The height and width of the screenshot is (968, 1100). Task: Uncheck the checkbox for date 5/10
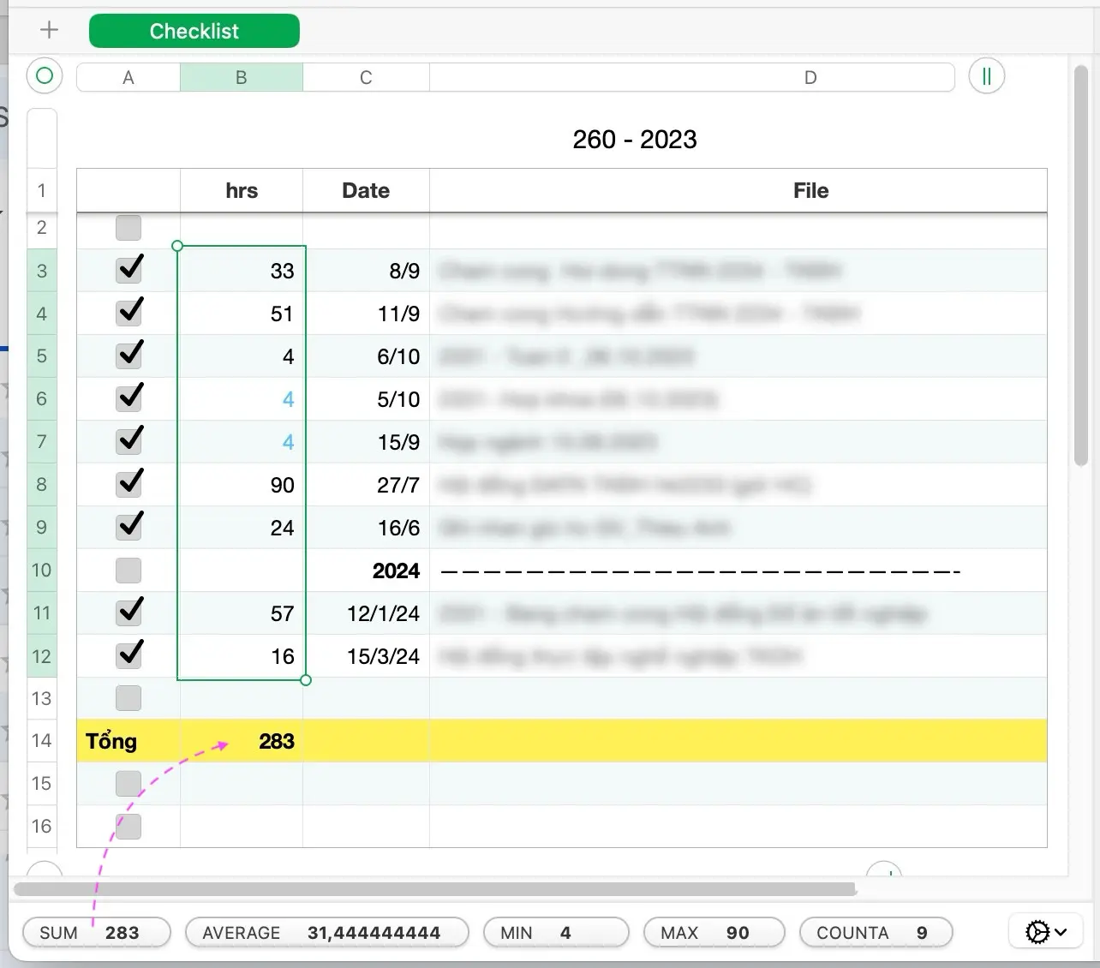[129, 397]
